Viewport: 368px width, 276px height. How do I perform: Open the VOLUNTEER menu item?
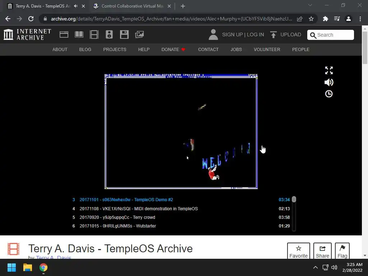tap(267, 50)
